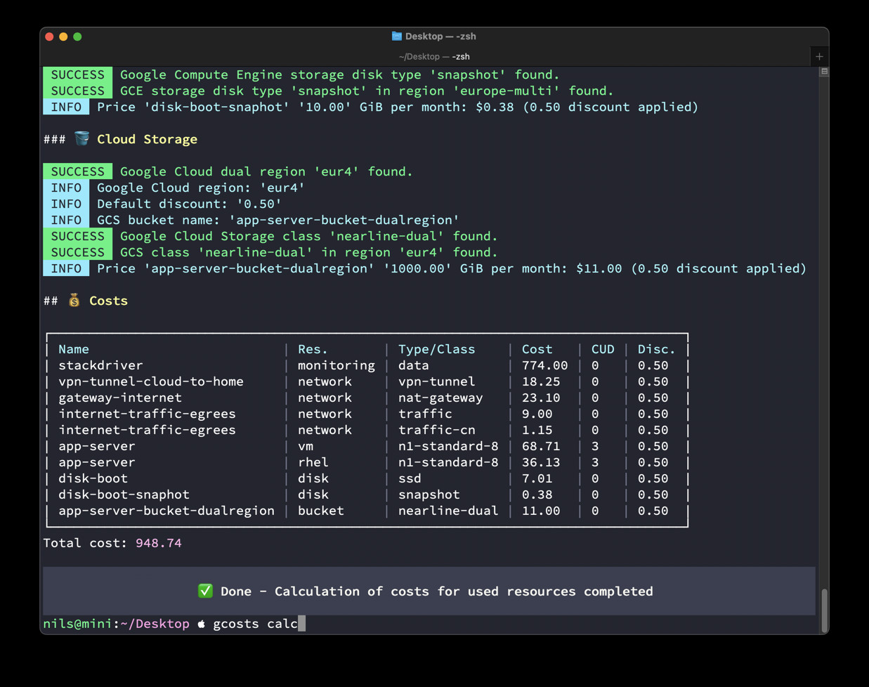Click the Apple logo in the shell prompt

pos(202,624)
